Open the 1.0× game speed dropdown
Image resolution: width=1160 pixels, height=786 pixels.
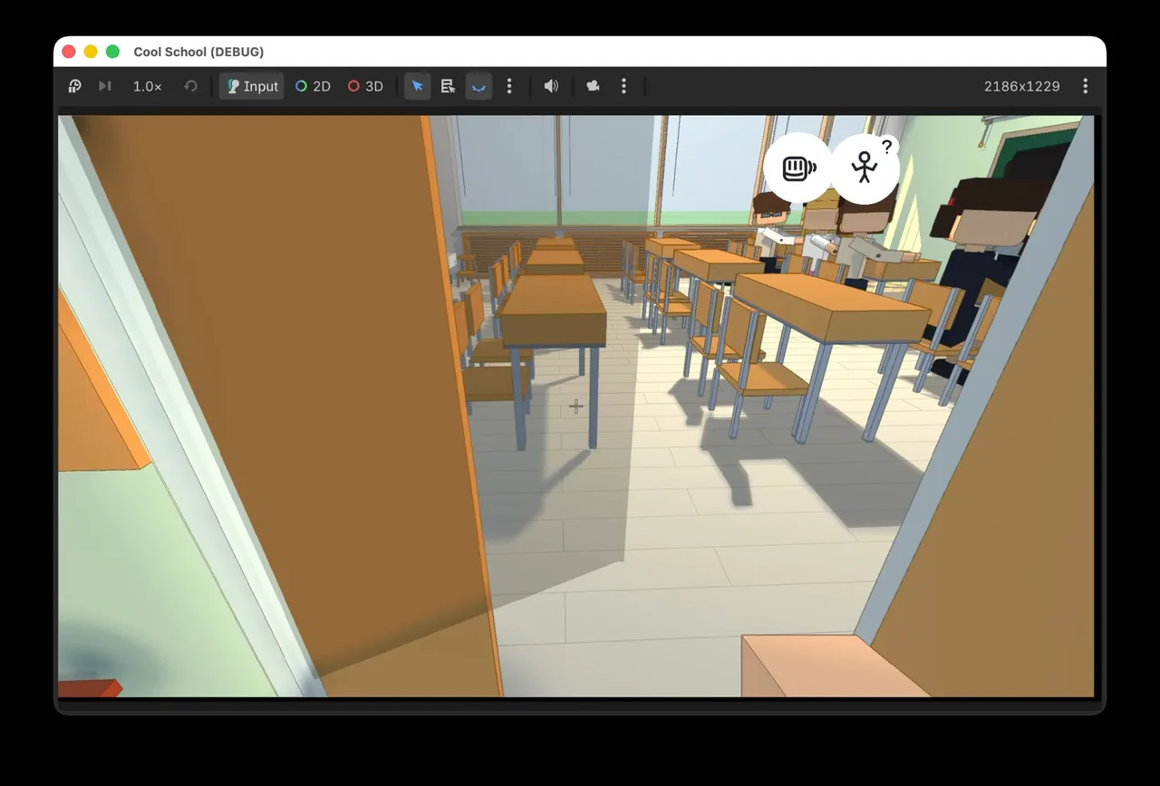click(148, 86)
